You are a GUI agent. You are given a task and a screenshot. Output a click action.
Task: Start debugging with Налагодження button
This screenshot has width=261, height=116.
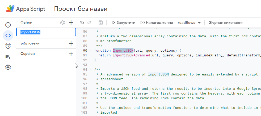157,23
